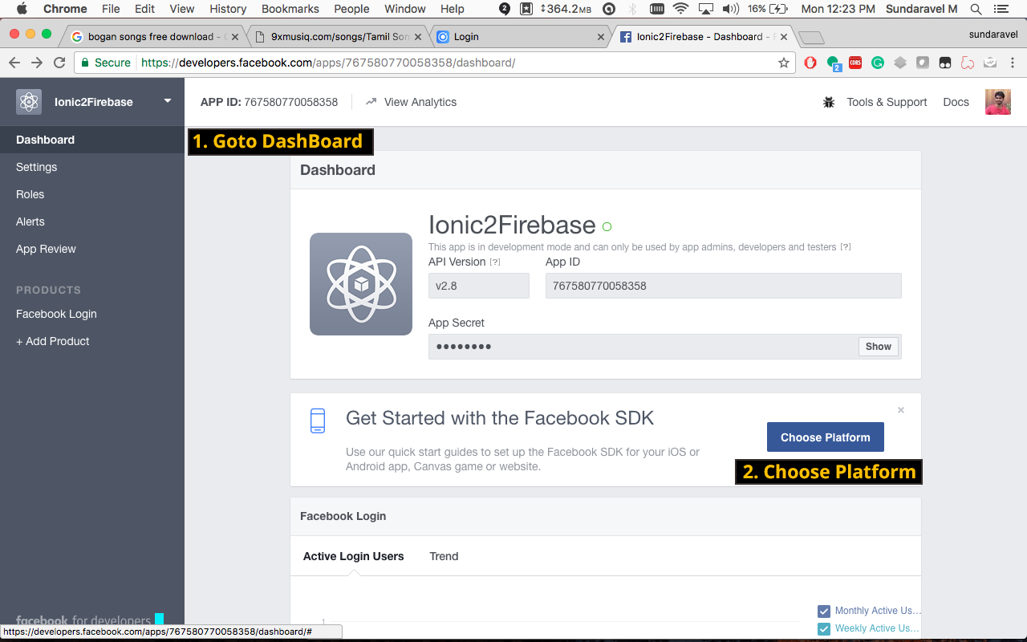Bookmark the page with the star icon
1027x642 pixels.
click(784, 63)
